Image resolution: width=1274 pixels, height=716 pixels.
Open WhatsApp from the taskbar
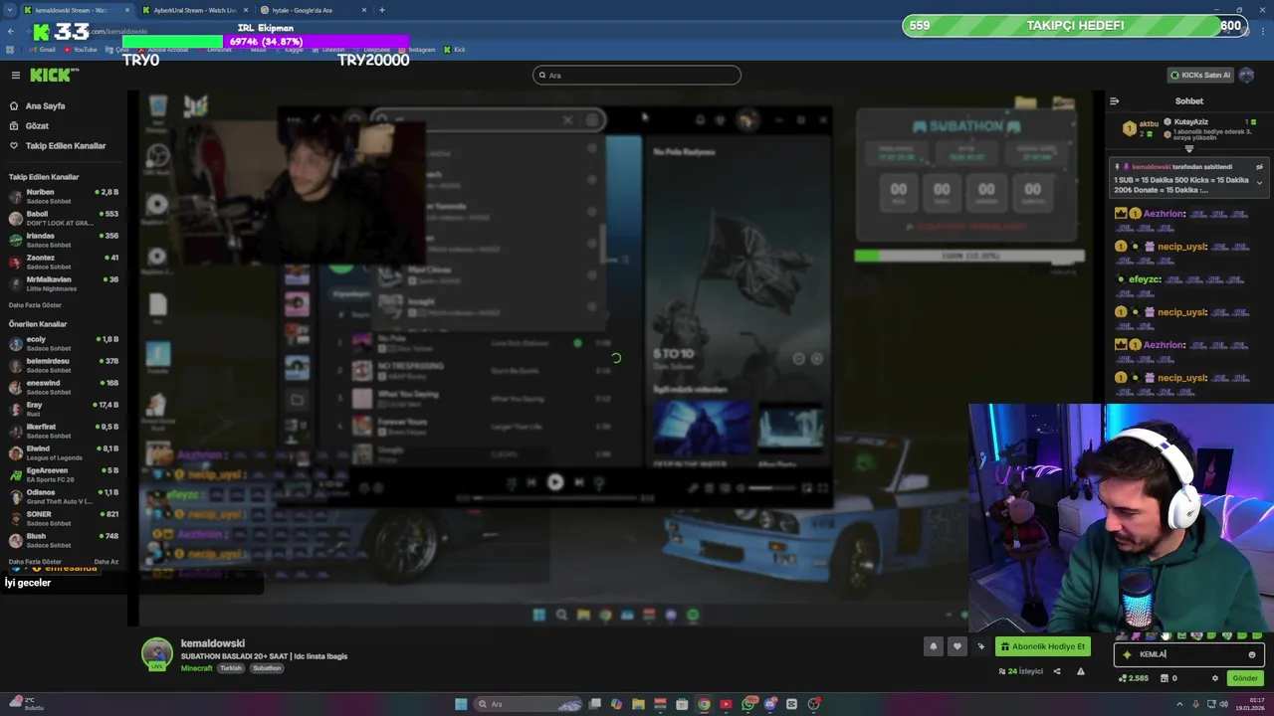(748, 704)
